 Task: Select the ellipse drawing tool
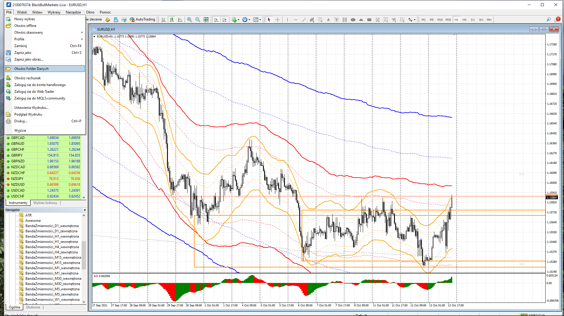coord(353,20)
